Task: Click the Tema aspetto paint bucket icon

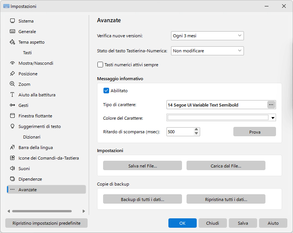Action: coord(12,42)
